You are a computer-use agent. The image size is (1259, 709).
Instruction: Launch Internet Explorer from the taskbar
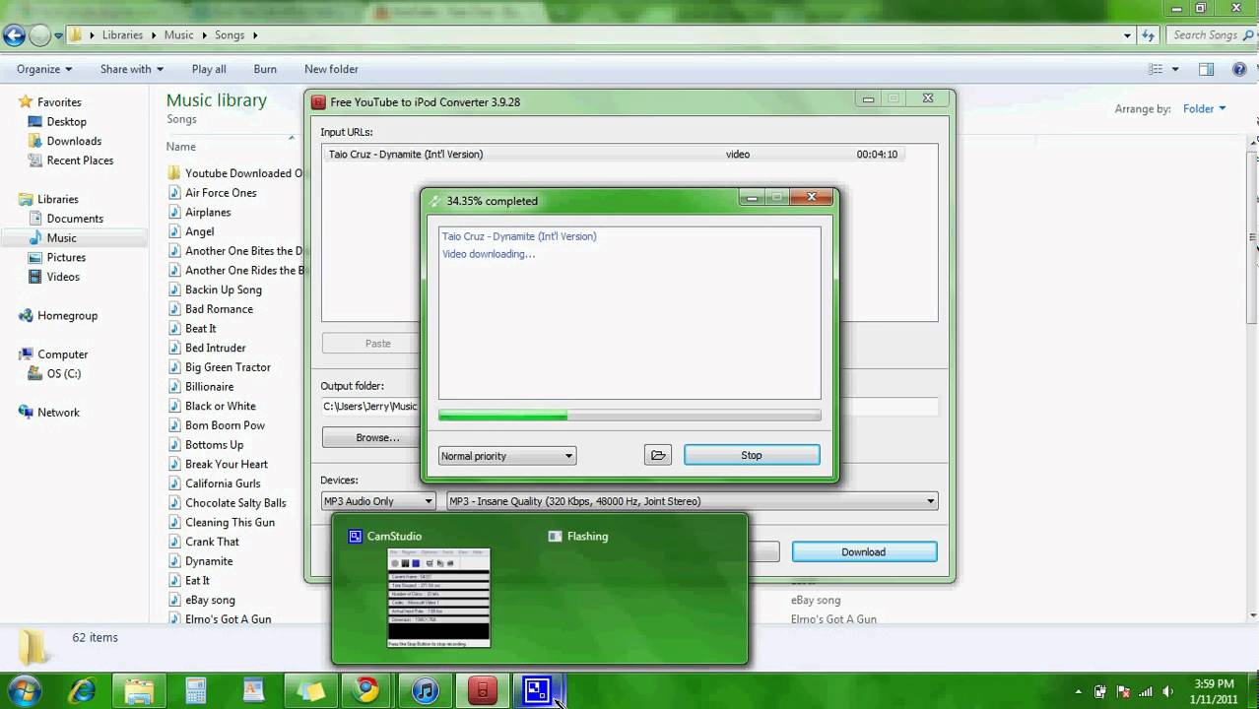82,690
